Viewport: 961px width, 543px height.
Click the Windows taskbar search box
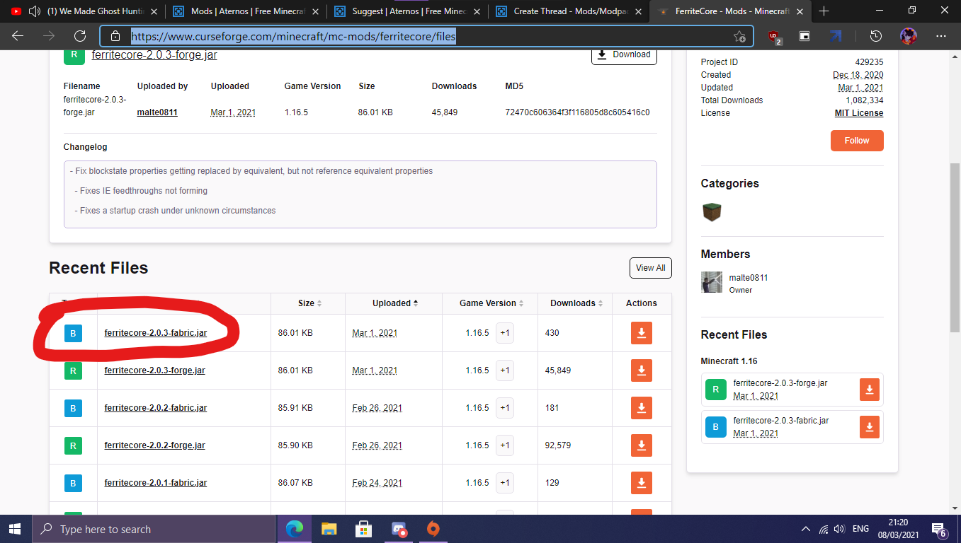point(154,529)
